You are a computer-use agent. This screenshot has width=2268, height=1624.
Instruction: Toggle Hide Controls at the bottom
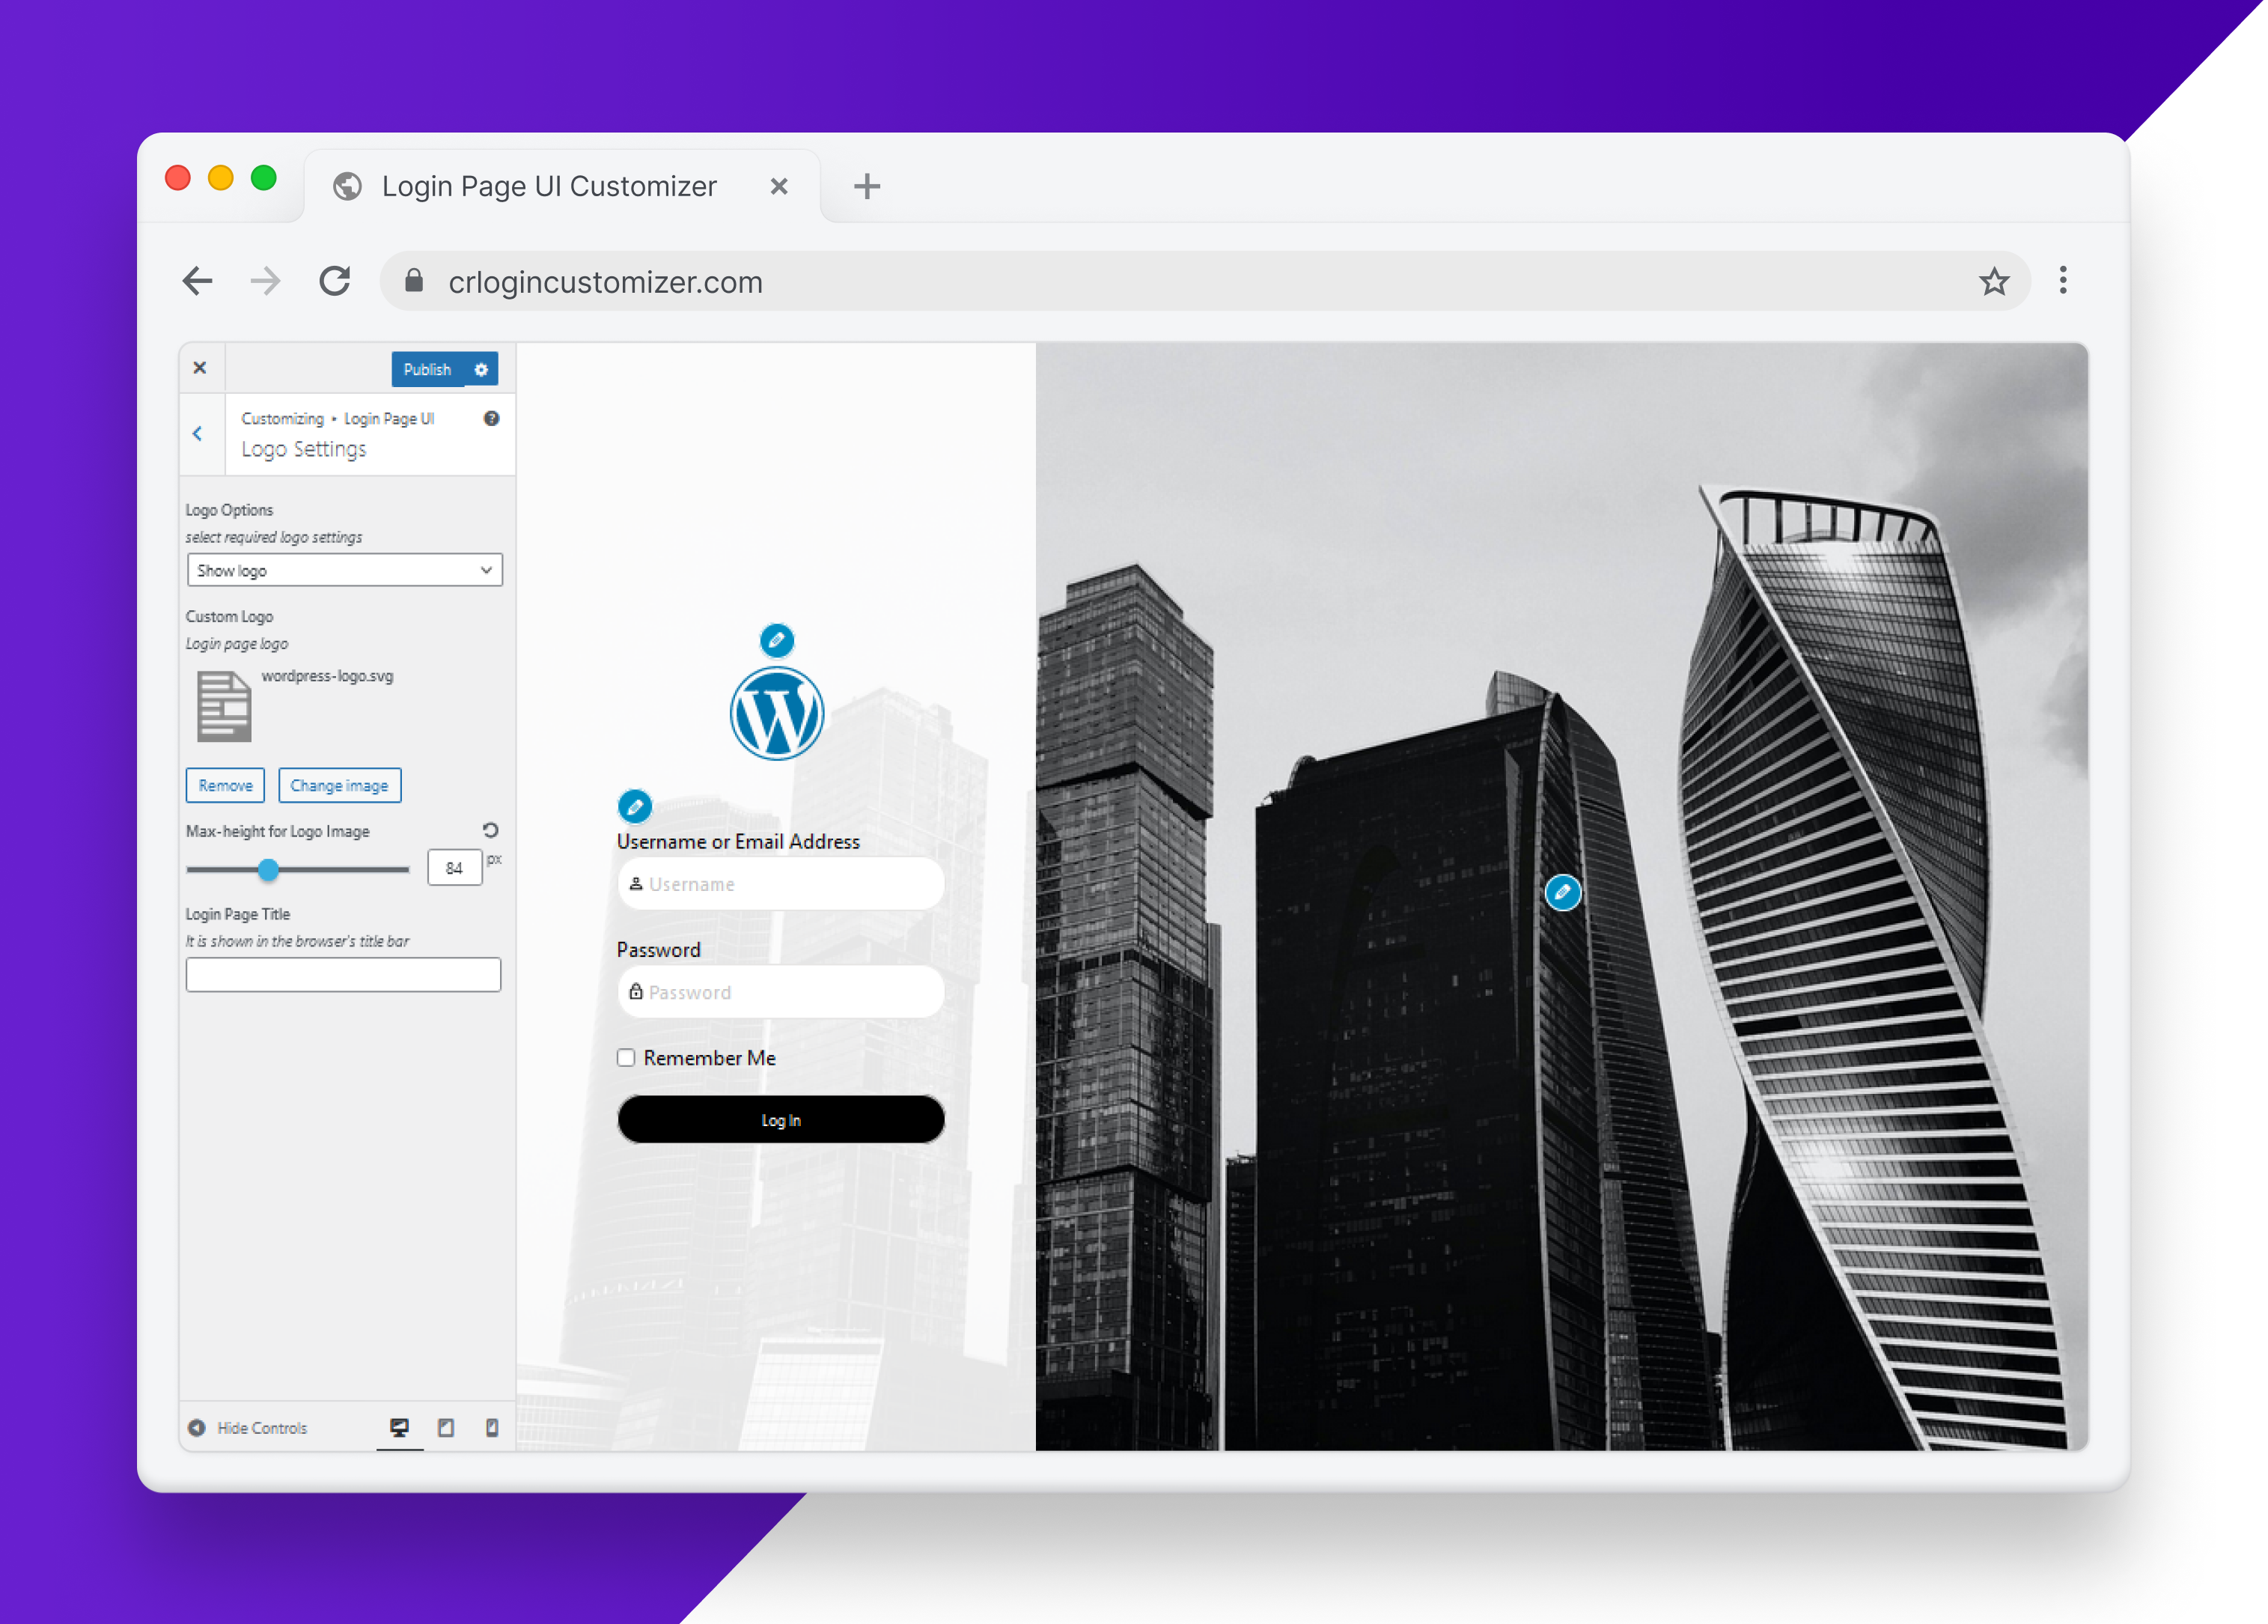point(248,1427)
